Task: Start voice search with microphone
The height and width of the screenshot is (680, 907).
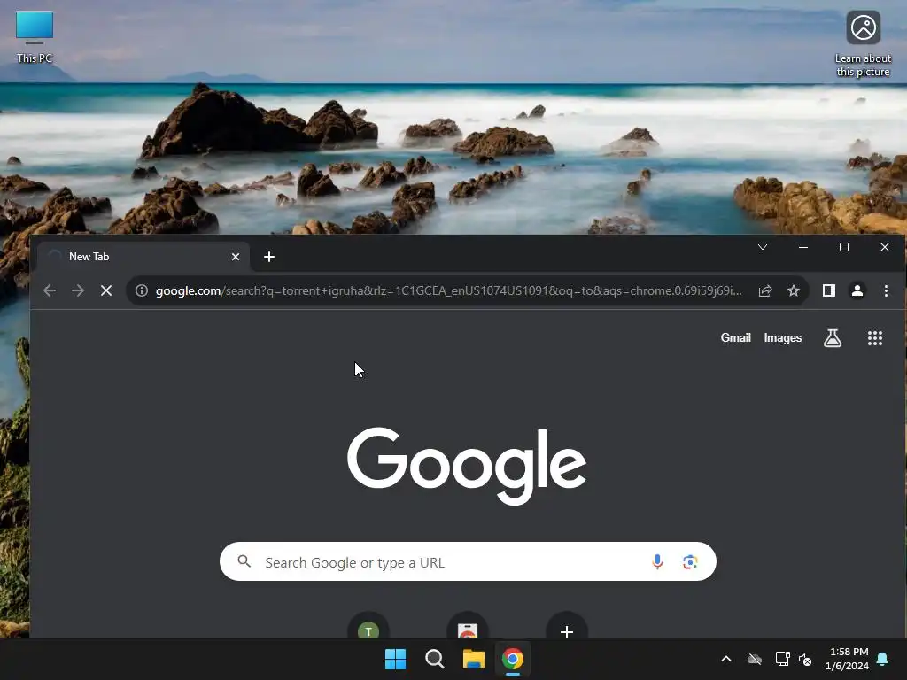Action: click(x=657, y=561)
